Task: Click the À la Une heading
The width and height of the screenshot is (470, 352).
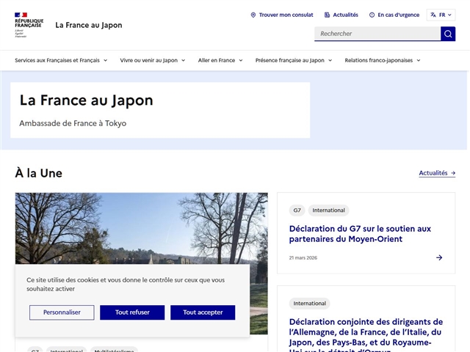Action: click(x=39, y=173)
